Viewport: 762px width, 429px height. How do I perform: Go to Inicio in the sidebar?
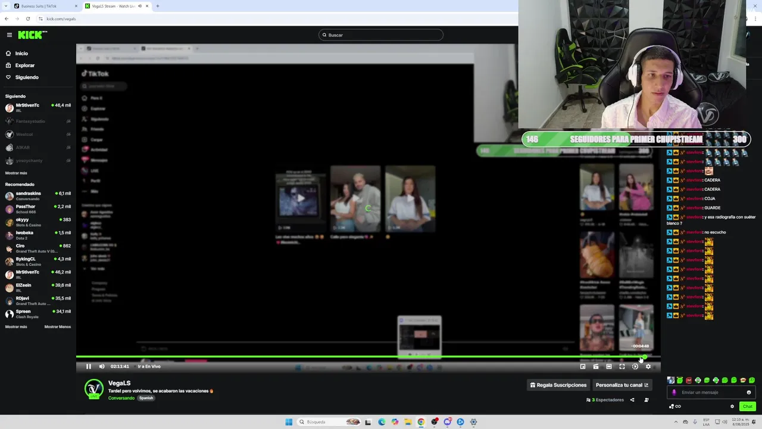coord(21,54)
